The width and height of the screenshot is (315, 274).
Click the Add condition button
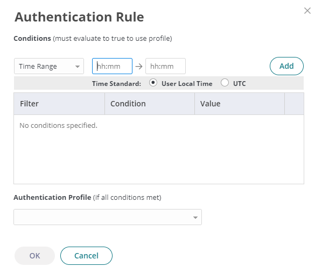tap(286, 66)
